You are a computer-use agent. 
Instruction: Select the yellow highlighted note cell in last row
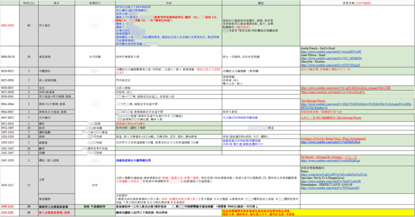(317, 212)
